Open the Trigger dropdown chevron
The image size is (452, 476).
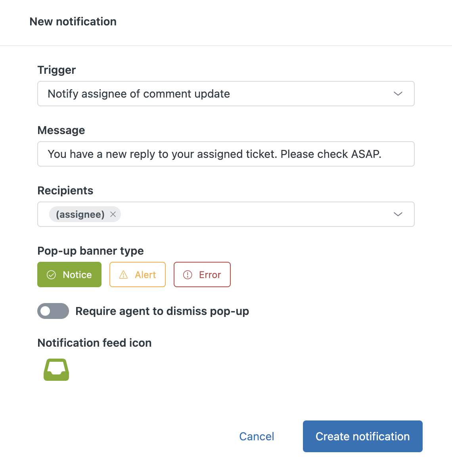pyautogui.click(x=398, y=94)
